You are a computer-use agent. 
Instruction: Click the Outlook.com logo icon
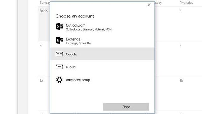(x=59, y=27)
